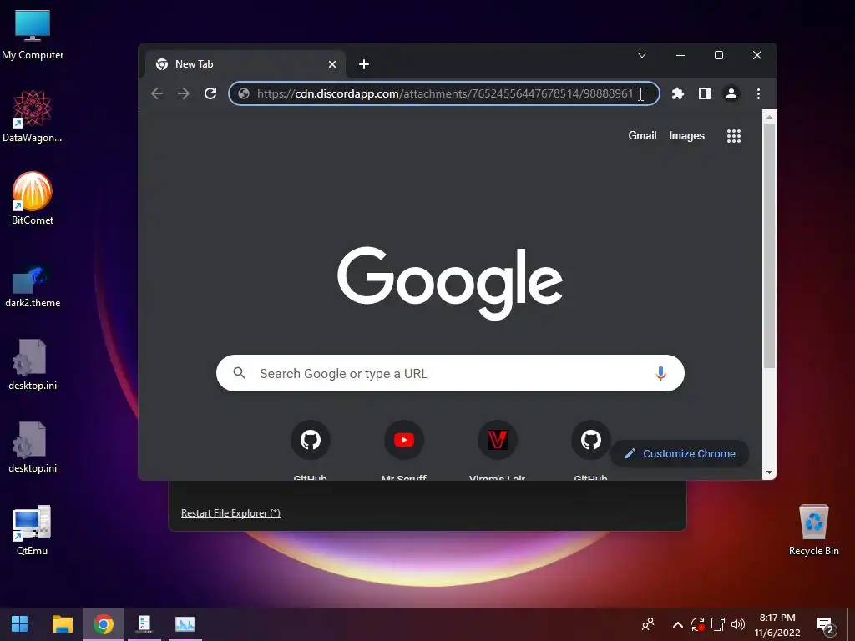Screen dimensions: 855x641
Task: Select the Recycle Bin icon
Action: pos(813,530)
